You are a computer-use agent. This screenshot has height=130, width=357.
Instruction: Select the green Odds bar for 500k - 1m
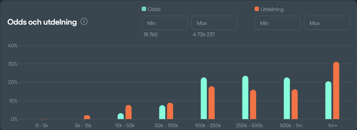287,98
